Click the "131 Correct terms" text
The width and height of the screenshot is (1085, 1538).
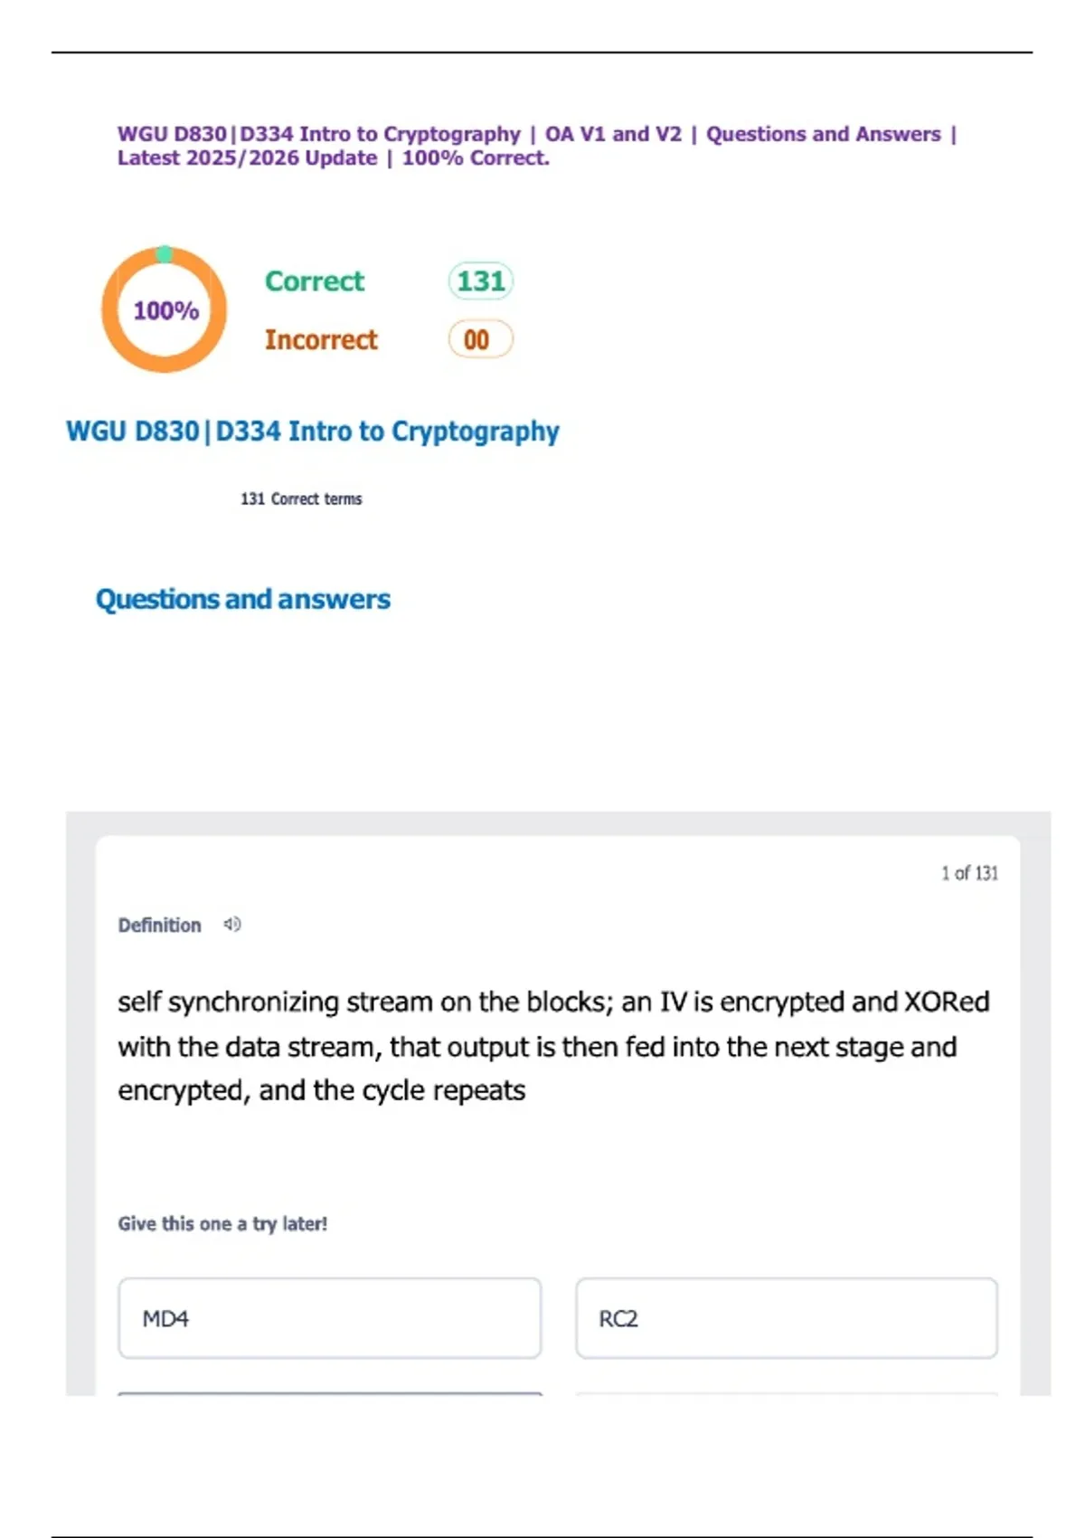[x=301, y=499]
